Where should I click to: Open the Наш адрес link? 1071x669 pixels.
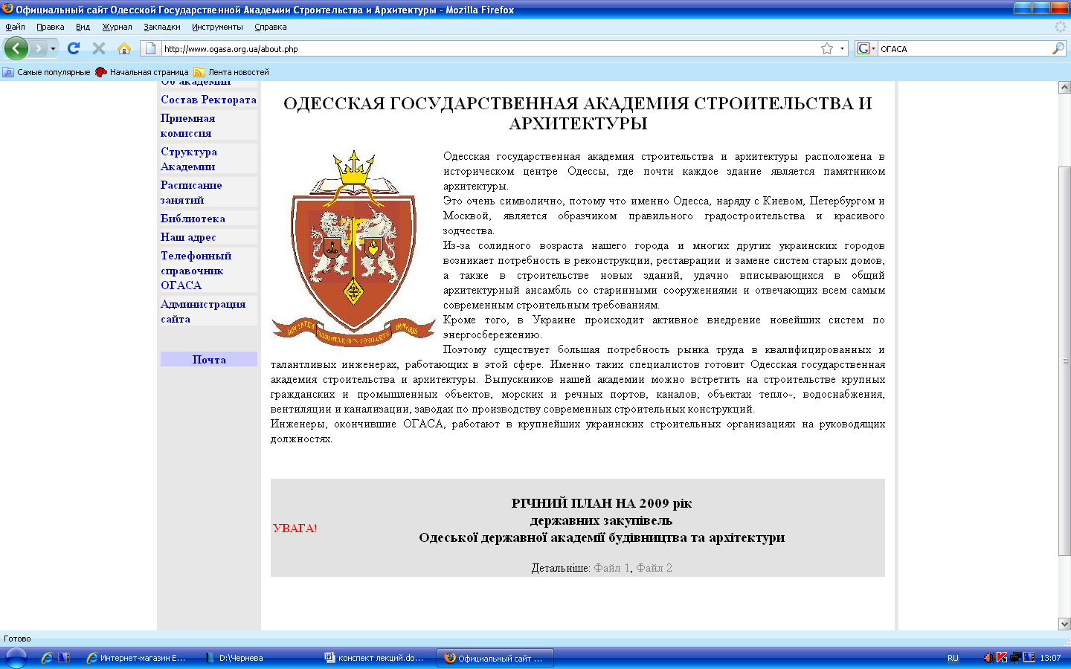(x=188, y=237)
